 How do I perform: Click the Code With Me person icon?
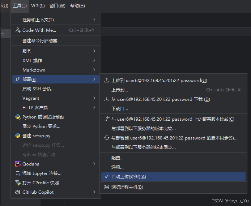[18, 30]
